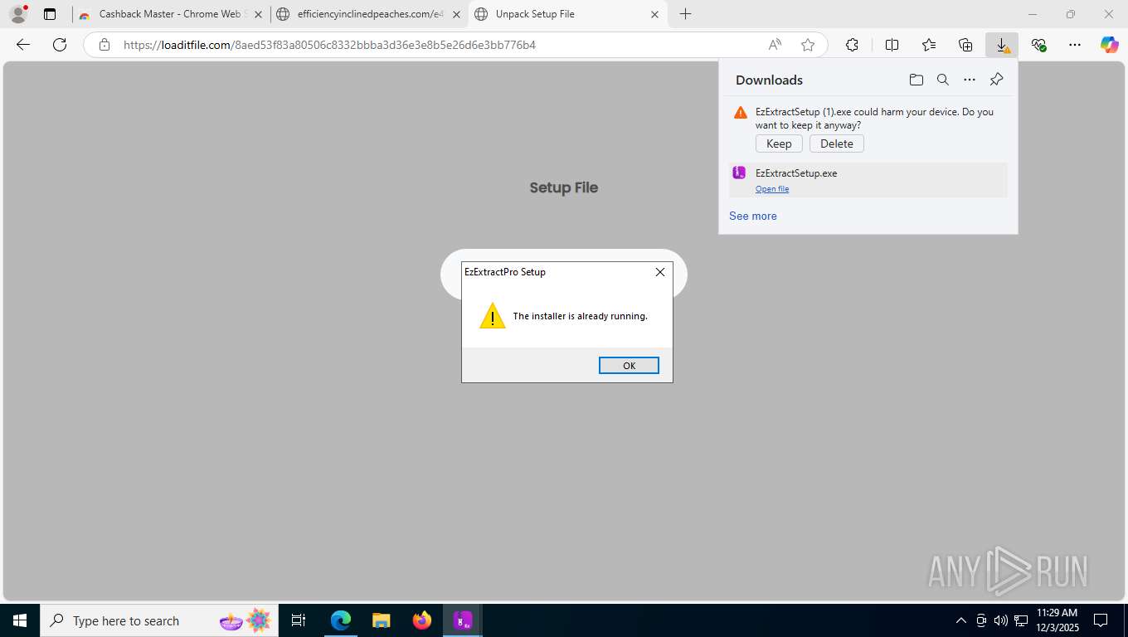Search downloads with magnifier icon
1128x637 pixels.
click(943, 80)
